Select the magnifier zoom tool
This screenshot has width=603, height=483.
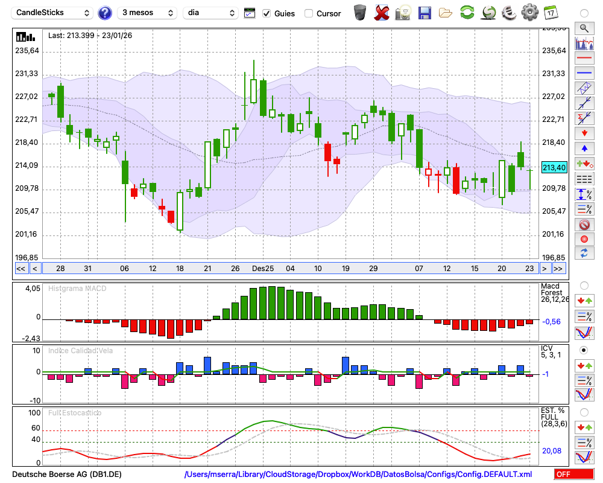pyautogui.click(x=584, y=28)
